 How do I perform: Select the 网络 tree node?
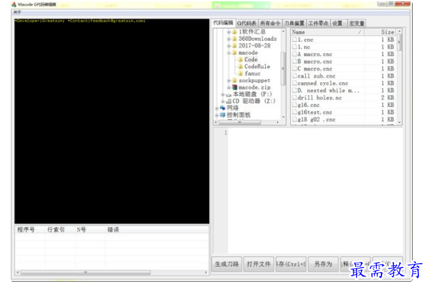[233, 108]
